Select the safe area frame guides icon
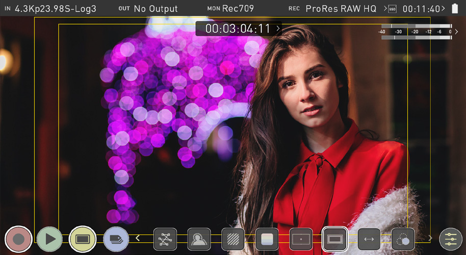 (x=335, y=239)
